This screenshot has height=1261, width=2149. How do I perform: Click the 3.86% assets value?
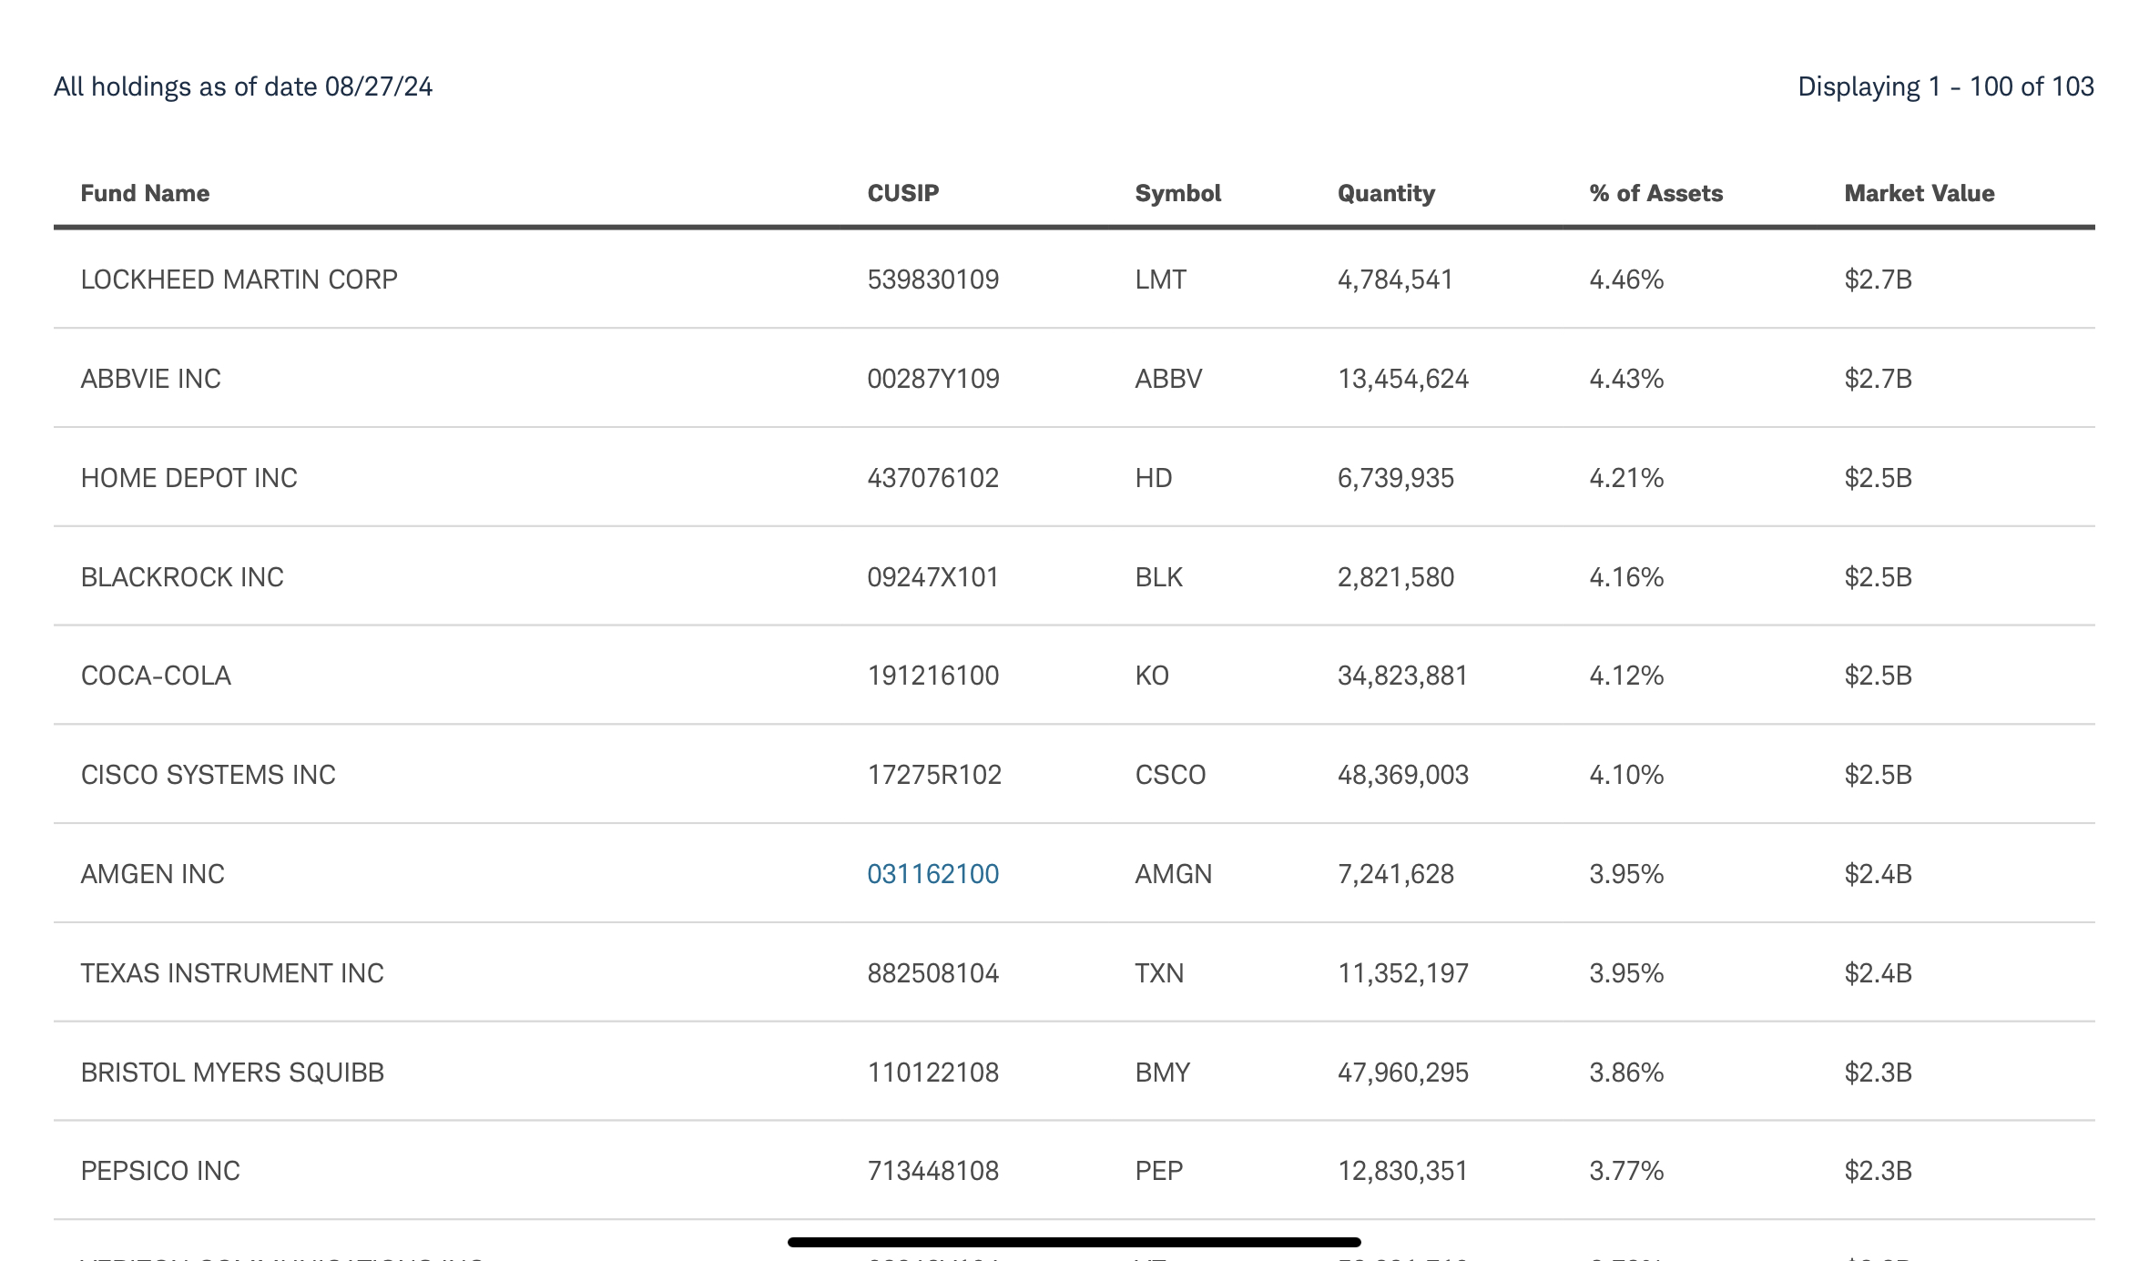1626,1073
